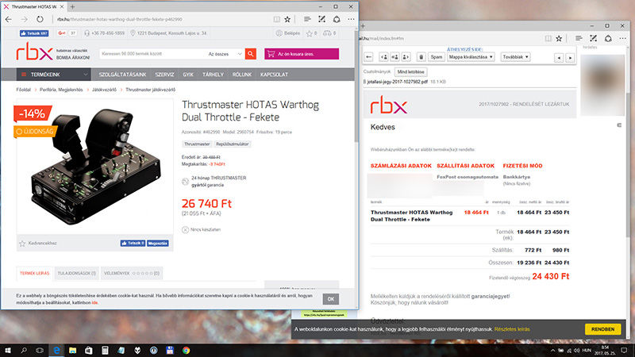Add rbx product page to favorites star
The image size is (635, 357).
tap(287, 19)
